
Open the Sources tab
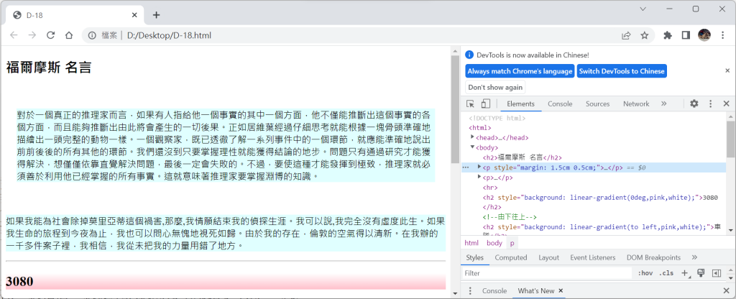pyautogui.click(x=597, y=103)
